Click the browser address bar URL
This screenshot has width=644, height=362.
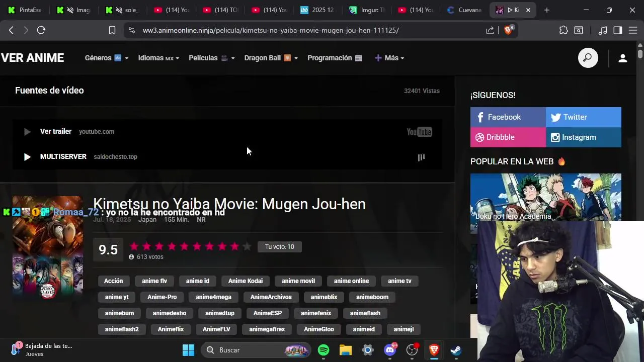coord(271,30)
